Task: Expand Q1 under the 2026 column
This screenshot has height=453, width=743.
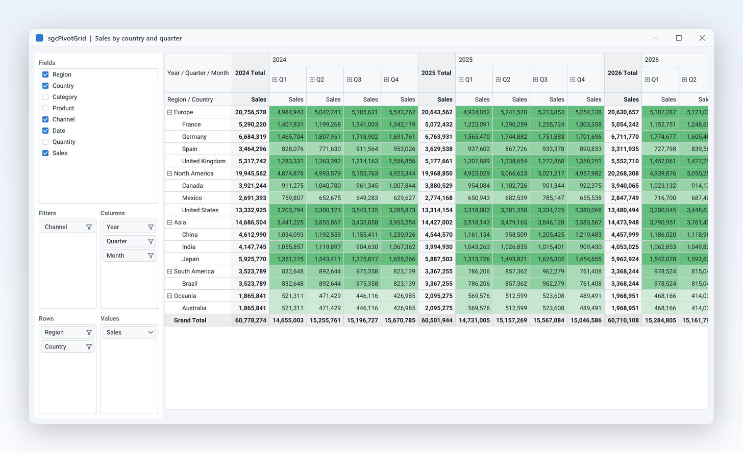Action: tap(647, 80)
